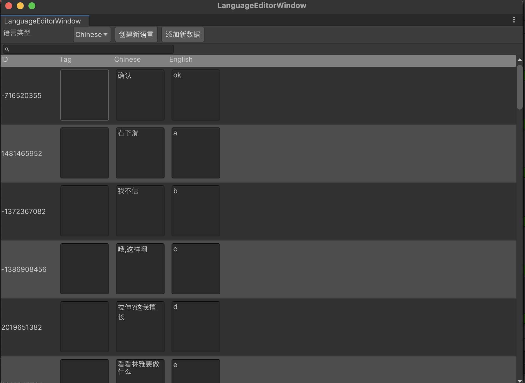The width and height of the screenshot is (525, 383).
Task: Focus the search input field
Action: coord(88,49)
